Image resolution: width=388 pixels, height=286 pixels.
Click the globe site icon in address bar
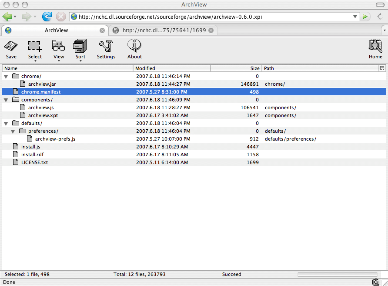74,17
